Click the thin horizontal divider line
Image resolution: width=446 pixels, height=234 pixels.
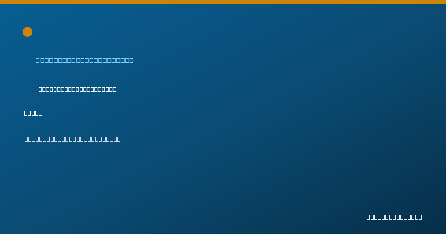[x=223, y=177]
